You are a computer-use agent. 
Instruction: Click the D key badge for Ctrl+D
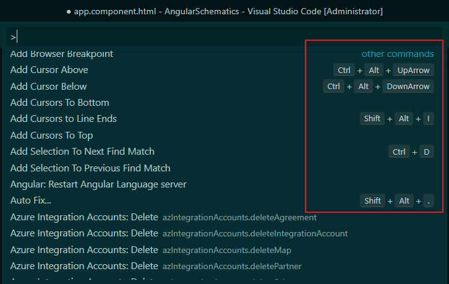[x=426, y=152]
